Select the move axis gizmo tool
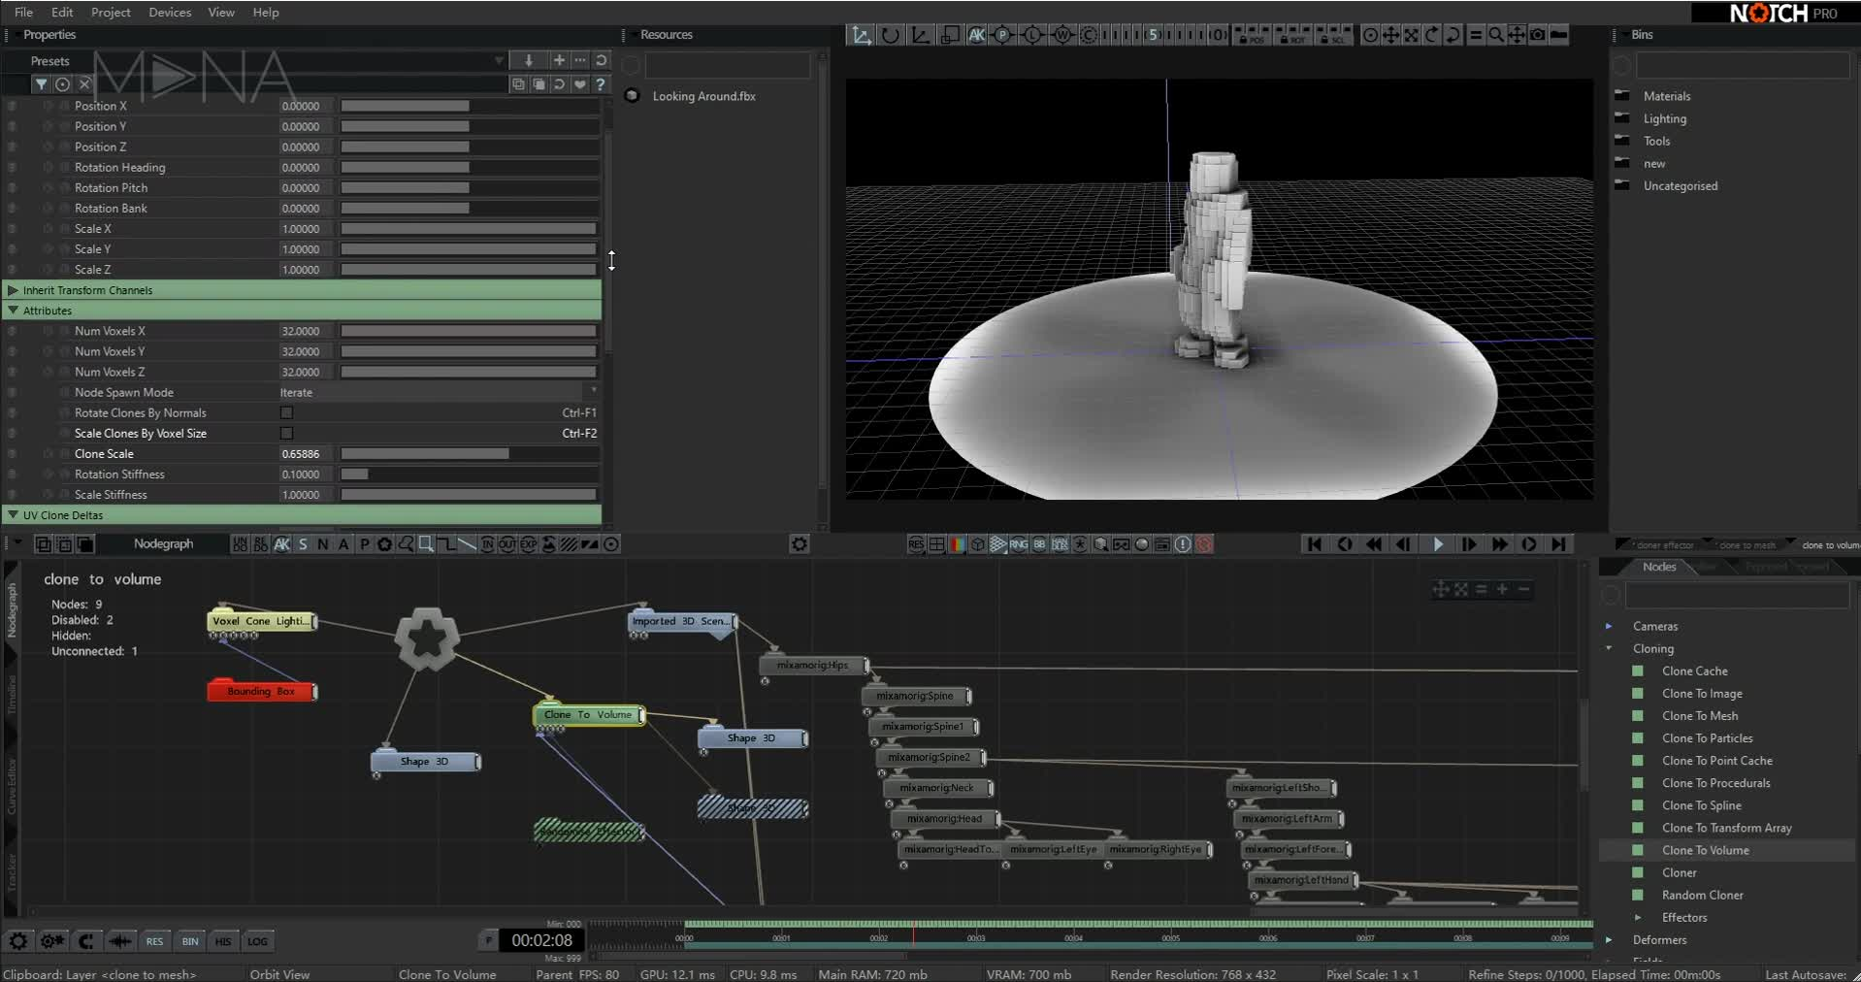The width and height of the screenshot is (1861, 982). click(x=860, y=35)
